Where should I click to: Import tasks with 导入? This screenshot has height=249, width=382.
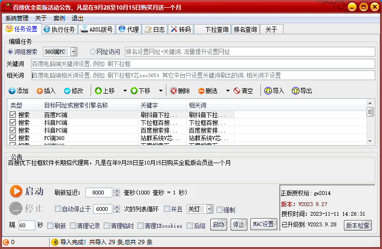[x=274, y=91]
